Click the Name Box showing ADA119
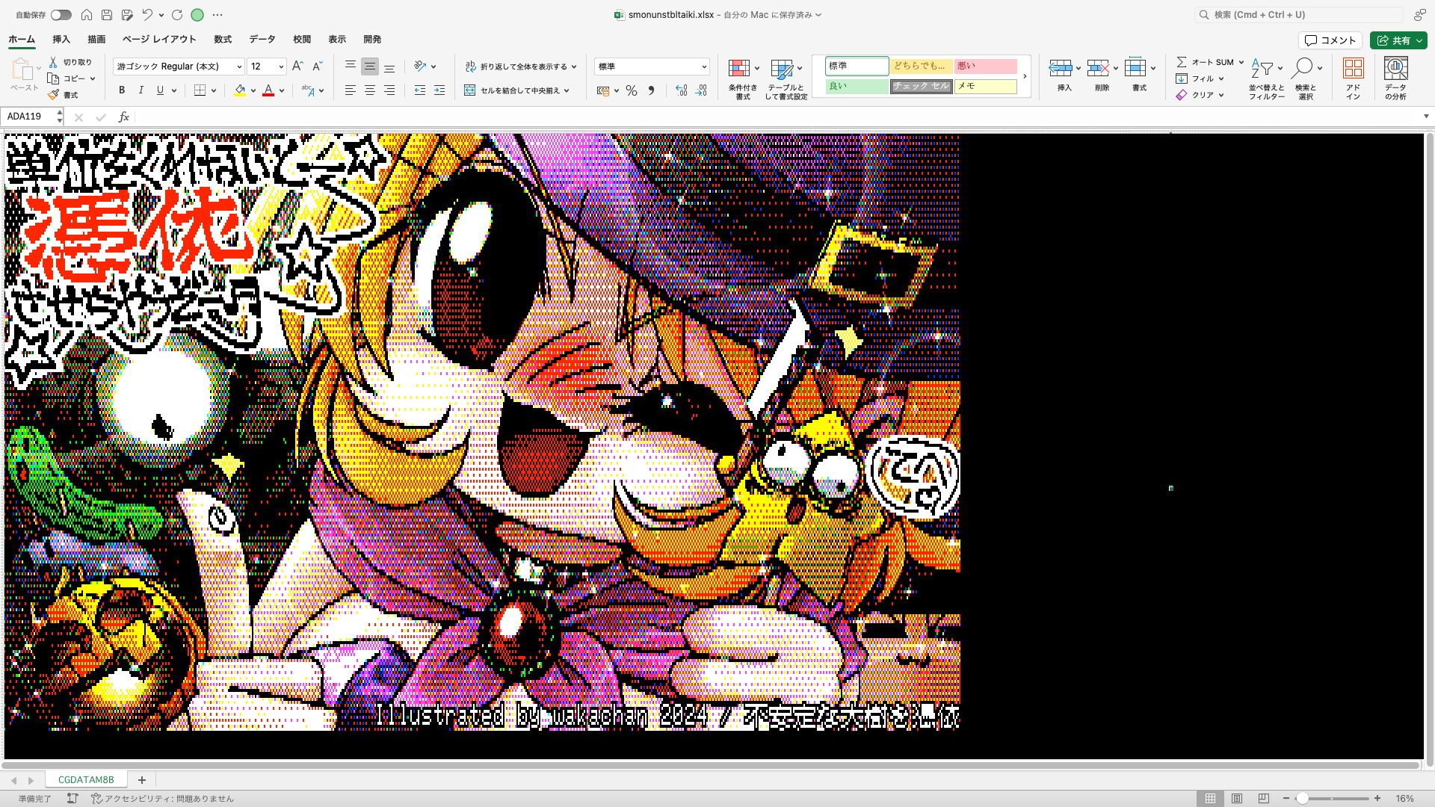Viewport: 1435px width, 807px height. [x=30, y=117]
